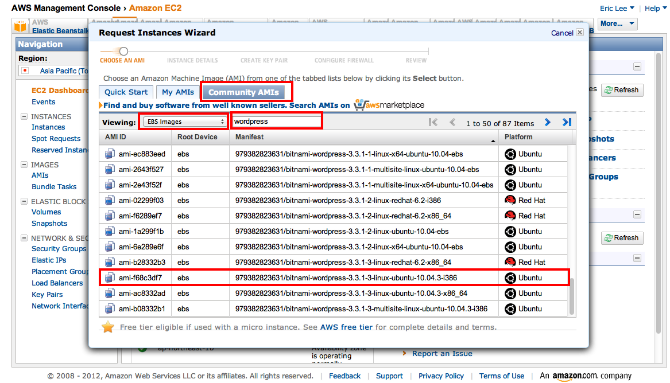670x383 pixels.
Task: Click the lower Refresh button behind the wizard
Action: click(622, 238)
